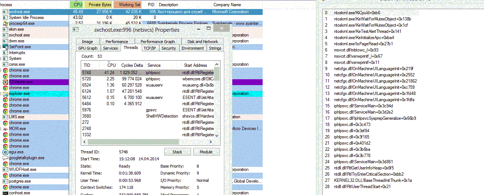Image resolution: width=484 pixels, height=195 pixels.
Task: Click the FSViewer.exe process icon
Action: click(5, 82)
